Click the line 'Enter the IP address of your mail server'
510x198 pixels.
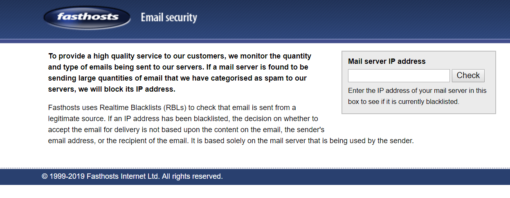(417, 90)
